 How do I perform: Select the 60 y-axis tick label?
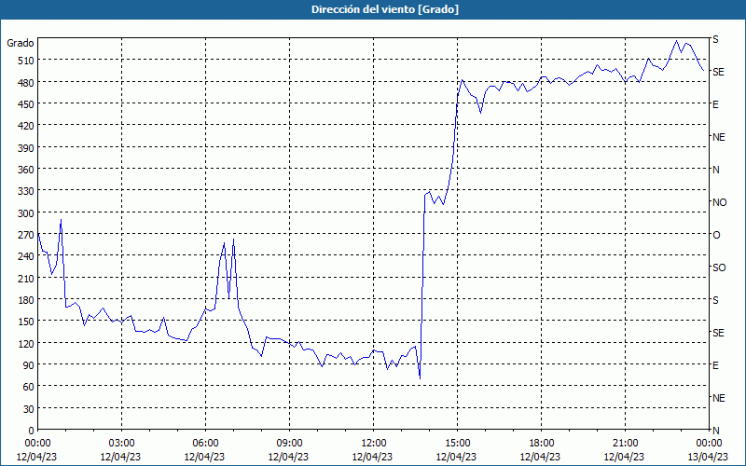(x=29, y=387)
